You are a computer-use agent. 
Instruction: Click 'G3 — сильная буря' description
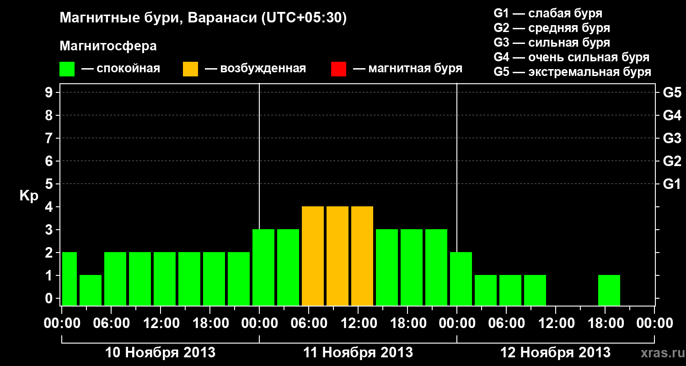tap(552, 43)
